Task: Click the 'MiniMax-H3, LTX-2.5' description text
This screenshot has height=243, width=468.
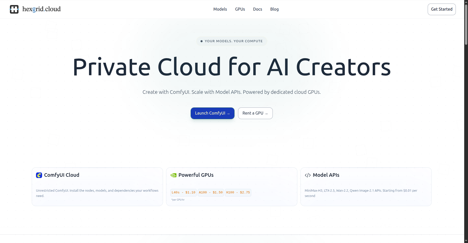Action: [x=361, y=193]
